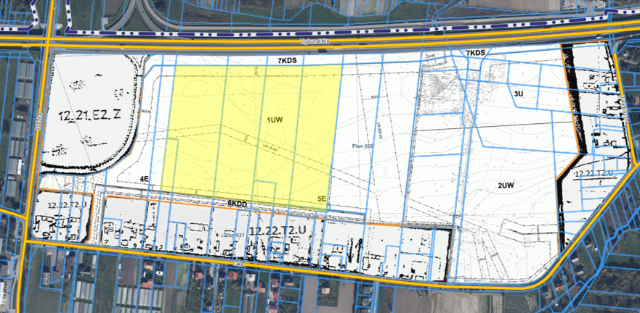This screenshot has height=313, width=640.
Task: Click the 7KDS label near 3U area
Action: pos(476,52)
